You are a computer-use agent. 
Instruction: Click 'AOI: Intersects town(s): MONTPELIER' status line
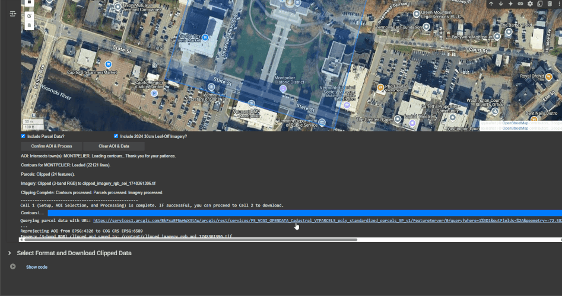coord(98,156)
